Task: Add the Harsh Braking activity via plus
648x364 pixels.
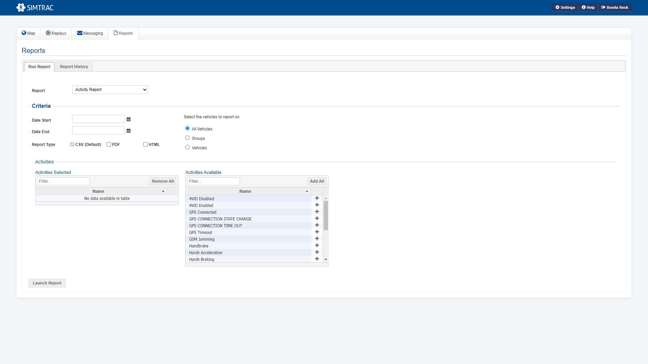Action: (317, 259)
